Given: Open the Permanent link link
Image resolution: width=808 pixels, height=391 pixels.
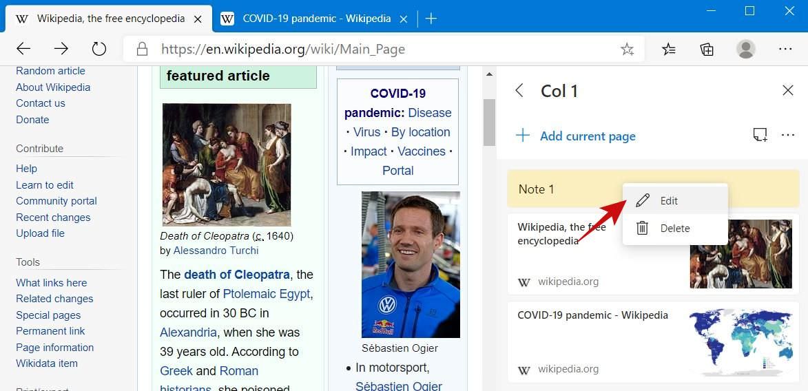Looking at the screenshot, I should pos(50,330).
